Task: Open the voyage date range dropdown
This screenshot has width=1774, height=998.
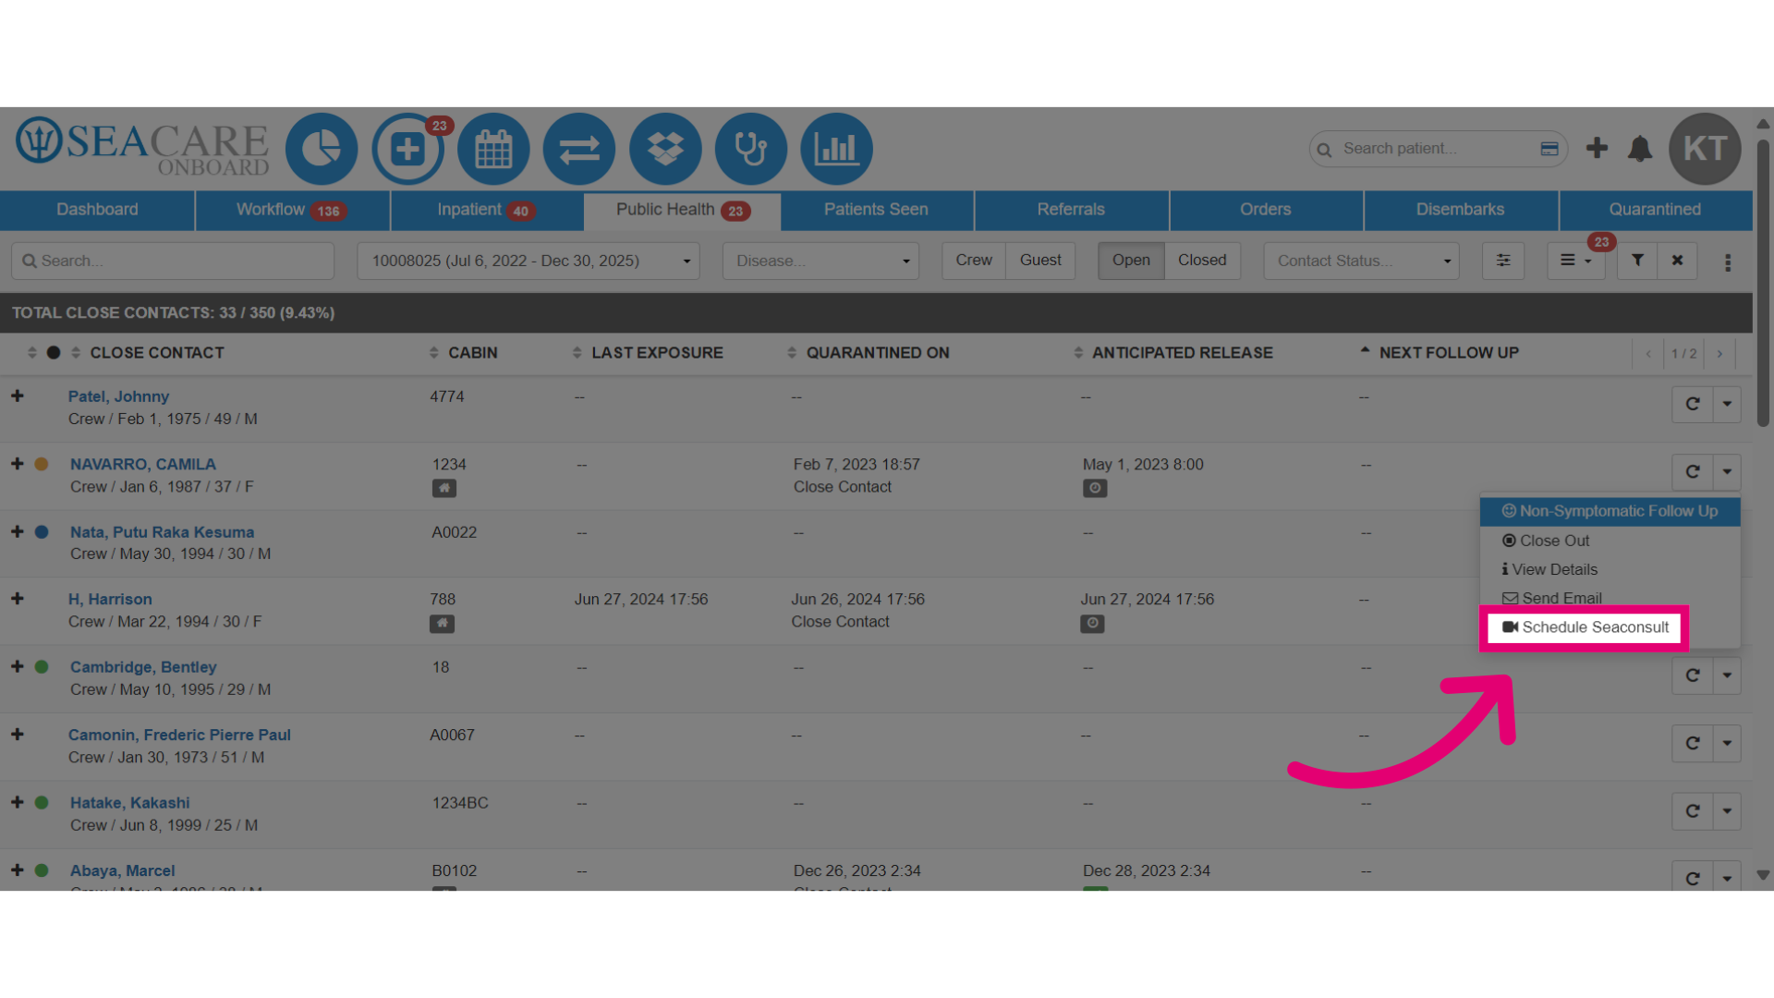Action: (x=529, y=261)
